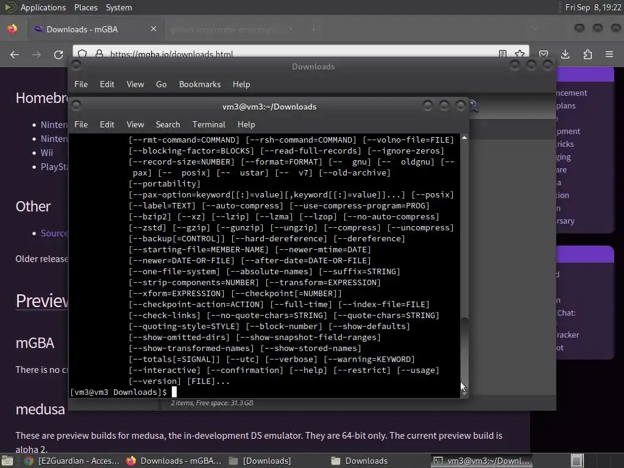Click the Firefox logo icon
Image resolution: width=624 pixels, height=468 pixels.
[x=12, y=29]
